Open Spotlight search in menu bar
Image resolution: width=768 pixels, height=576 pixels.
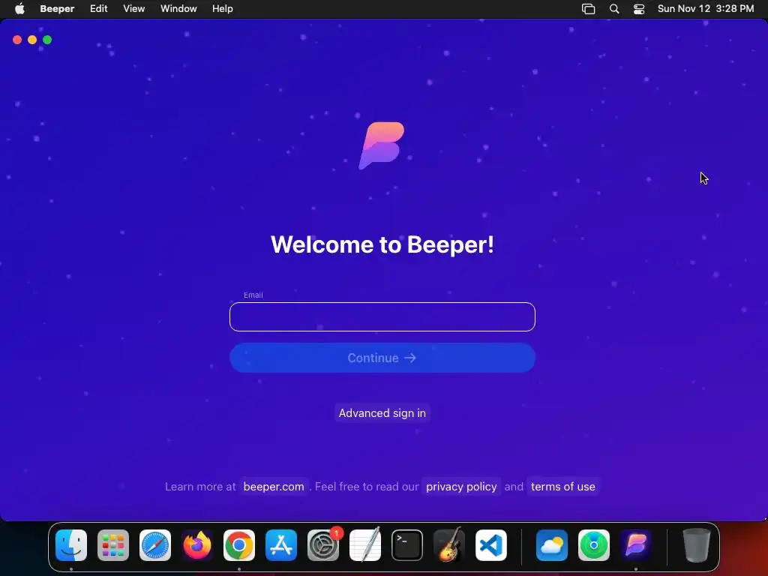(x=614, y=9)
